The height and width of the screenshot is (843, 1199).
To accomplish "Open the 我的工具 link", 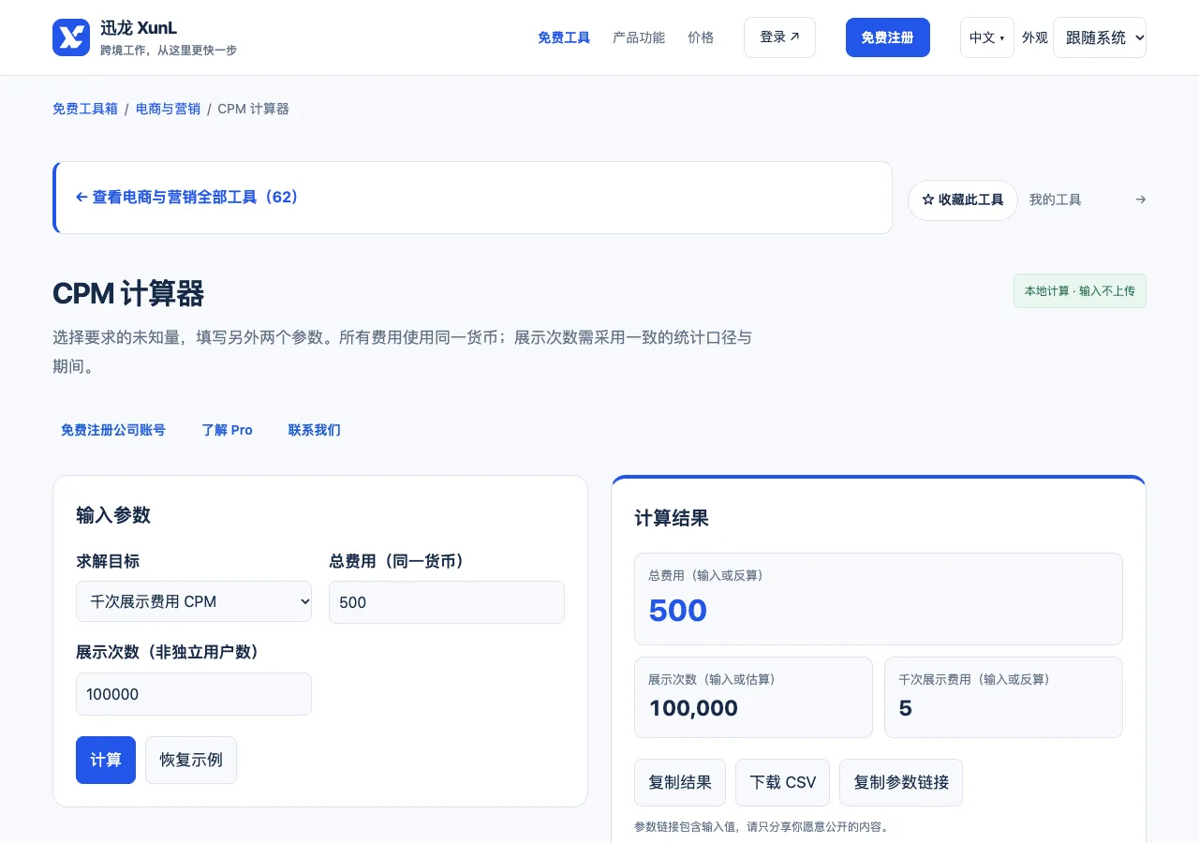I will 1056,200.
